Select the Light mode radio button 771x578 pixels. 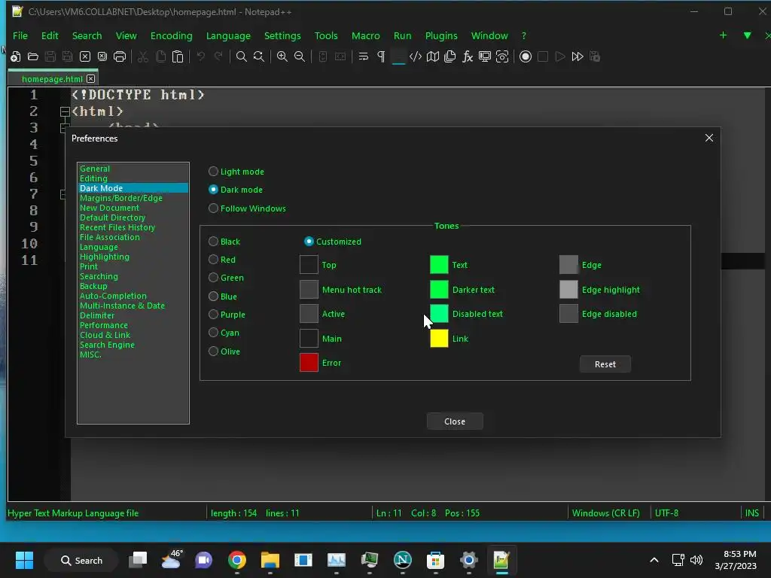(x=213, y=171)
